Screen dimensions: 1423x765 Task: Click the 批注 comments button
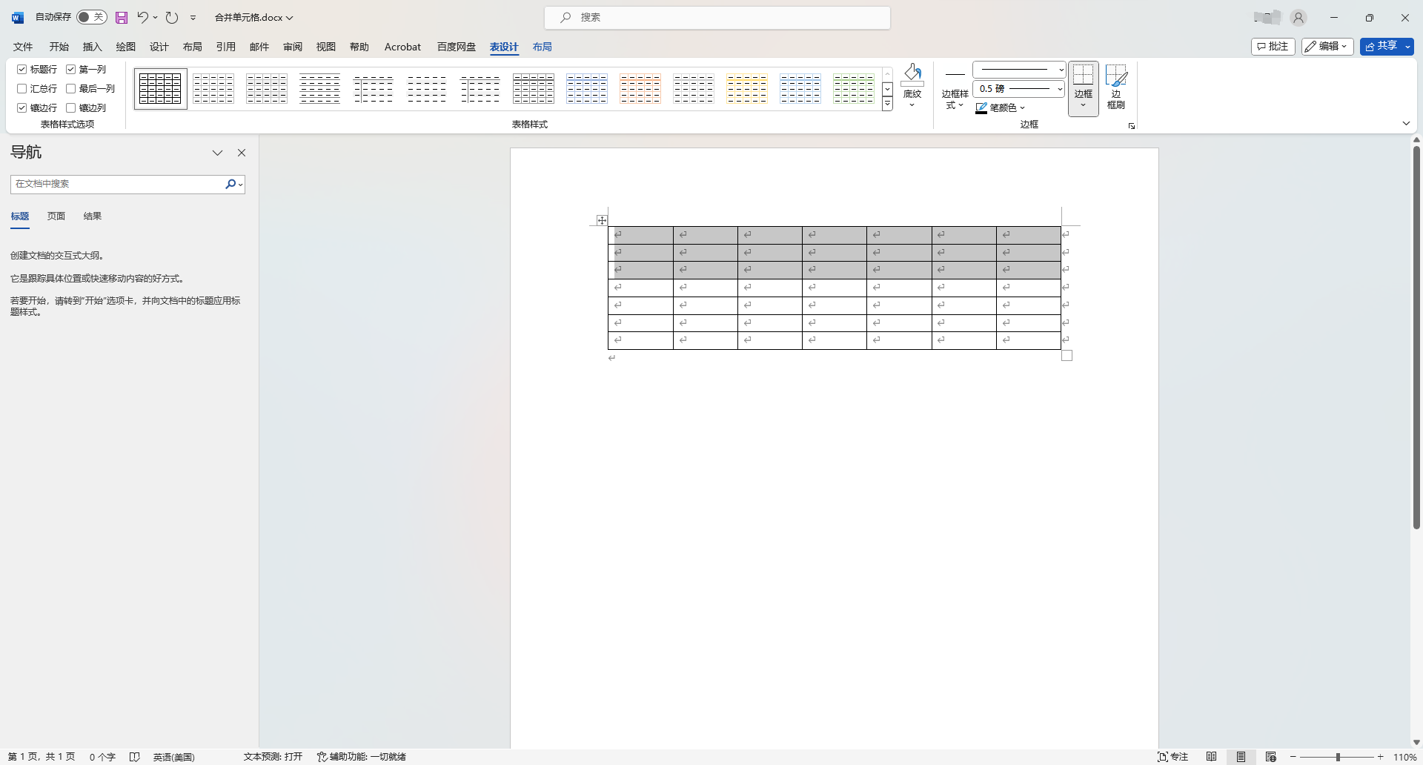(1273, 47)
